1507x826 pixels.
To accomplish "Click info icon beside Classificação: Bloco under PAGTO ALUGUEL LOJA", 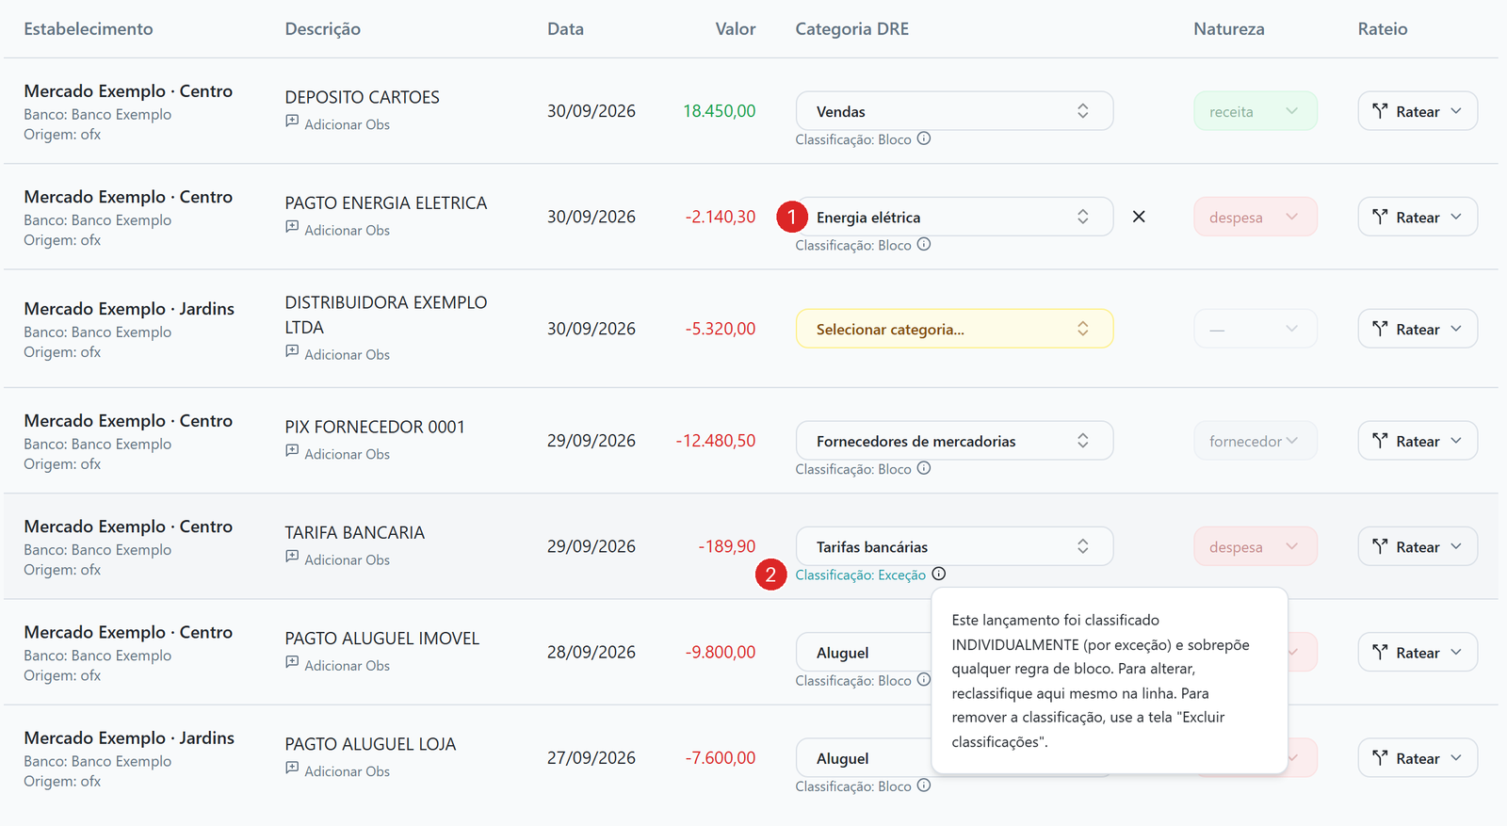I will click(924, 786).
